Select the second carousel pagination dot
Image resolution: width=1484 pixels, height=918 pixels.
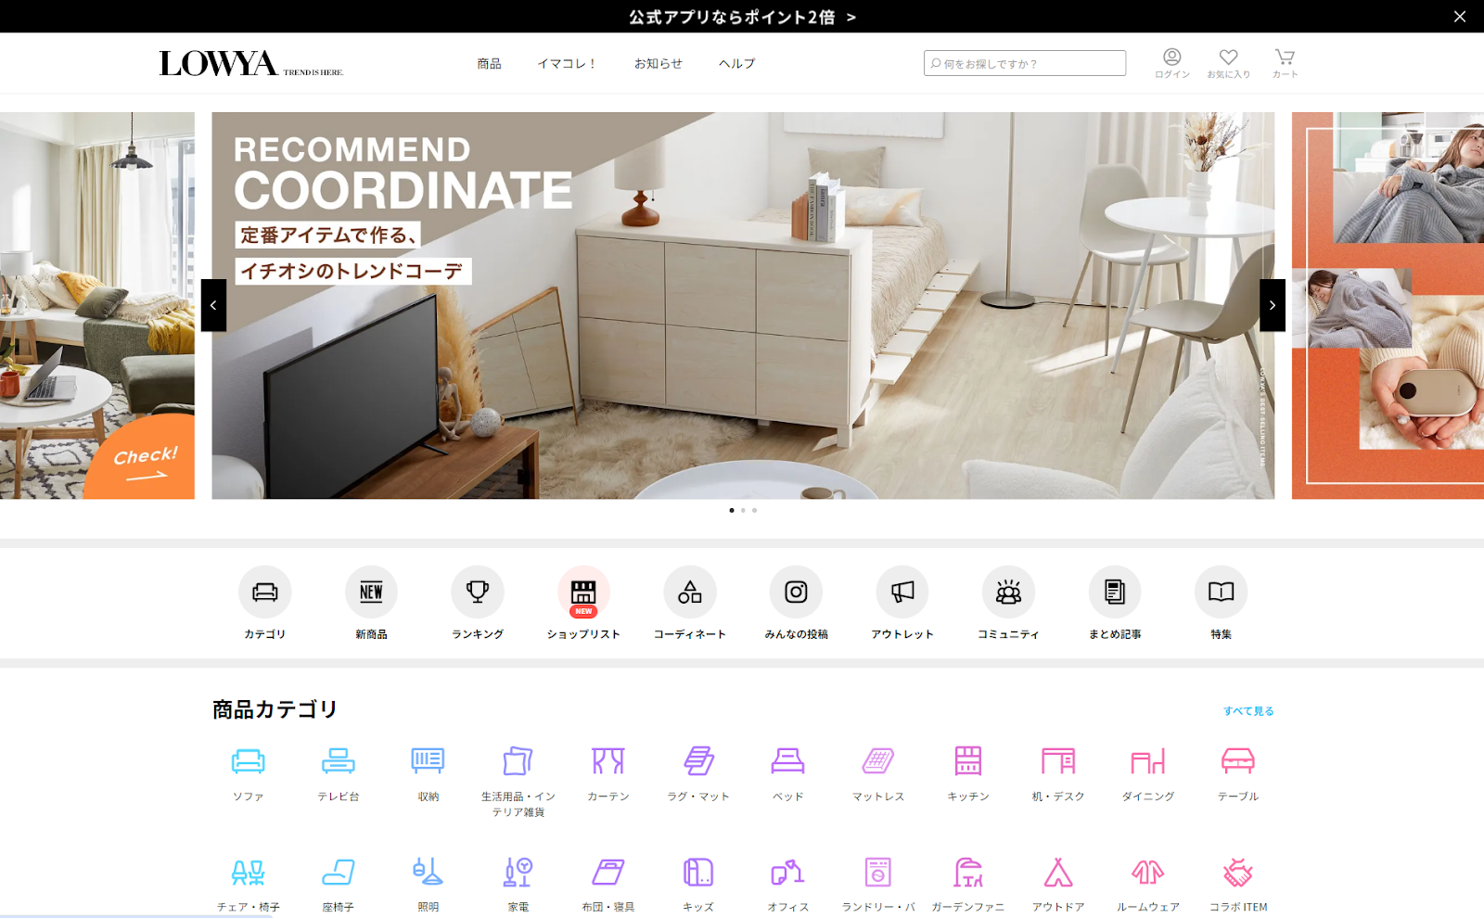743,510
